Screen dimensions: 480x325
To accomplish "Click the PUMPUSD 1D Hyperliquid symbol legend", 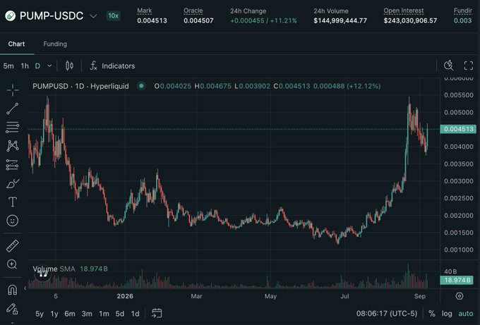I will 80,86.
